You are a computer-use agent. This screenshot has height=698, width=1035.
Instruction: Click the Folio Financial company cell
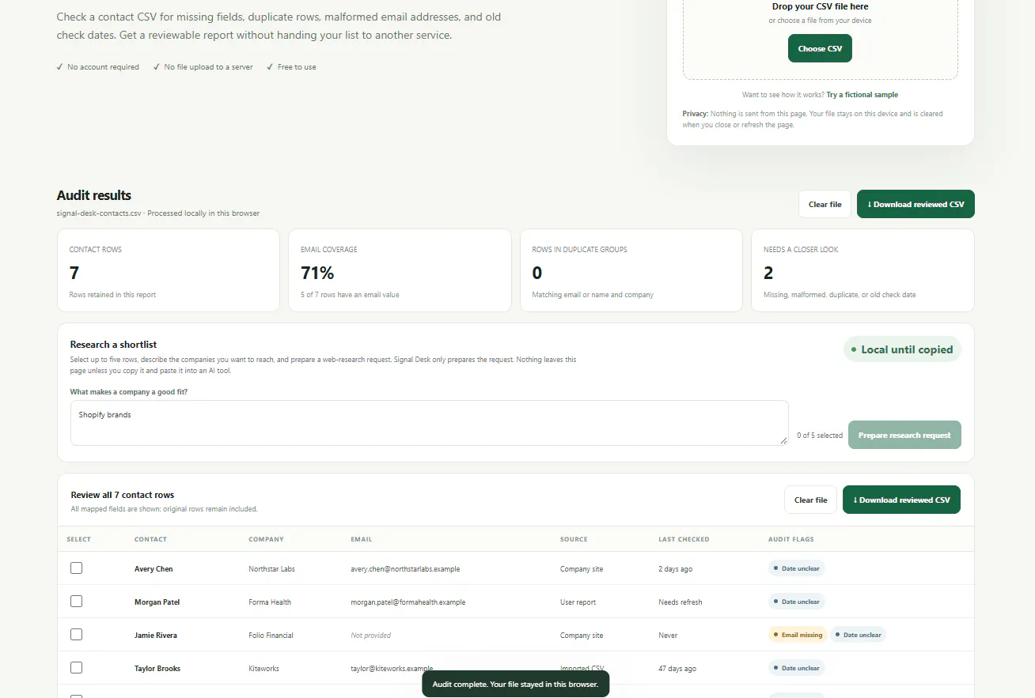point(271,636)
